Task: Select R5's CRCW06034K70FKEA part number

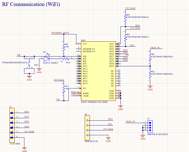Action: (x=138, y=37)
